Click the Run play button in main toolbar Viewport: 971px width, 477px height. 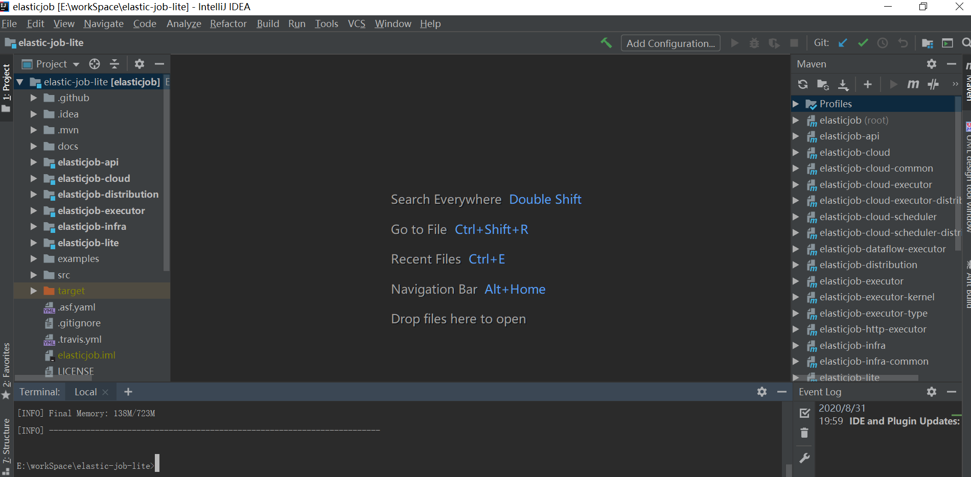(735, 43)
